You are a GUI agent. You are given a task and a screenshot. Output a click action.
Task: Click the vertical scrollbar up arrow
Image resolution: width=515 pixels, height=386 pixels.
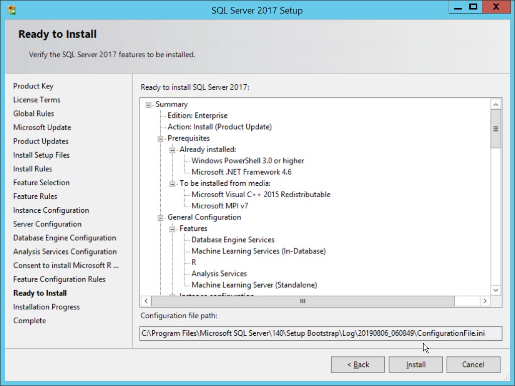coord(496,104)
